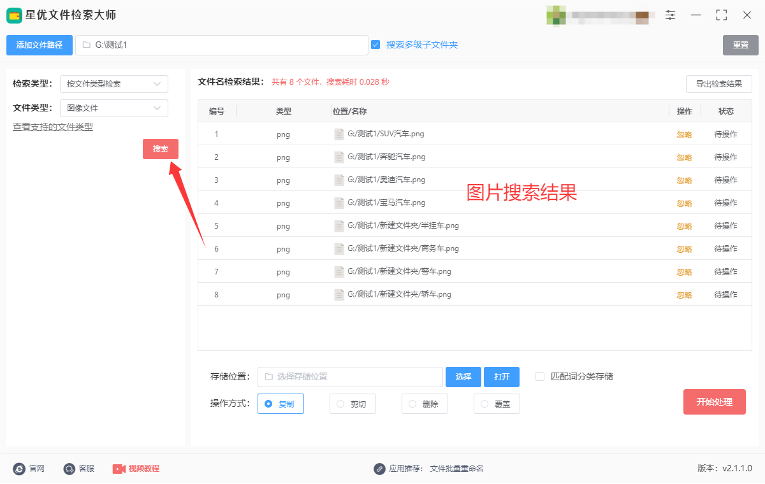
Task: Click the 打开 storage location button
Action: coord(502,377)
